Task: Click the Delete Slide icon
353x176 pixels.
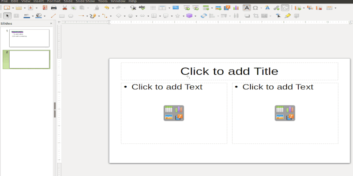Action: (319, 8)
